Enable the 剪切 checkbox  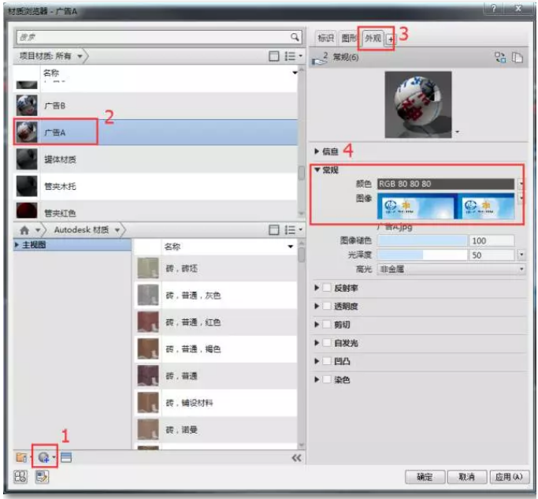point(327,325)
